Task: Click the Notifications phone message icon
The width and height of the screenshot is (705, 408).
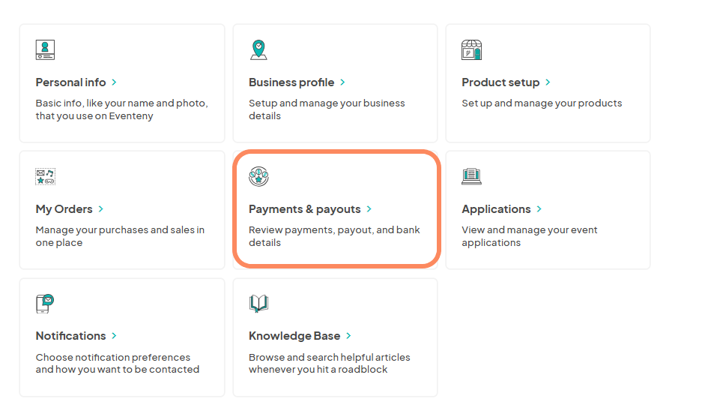Action: click(x=45, y=304)
